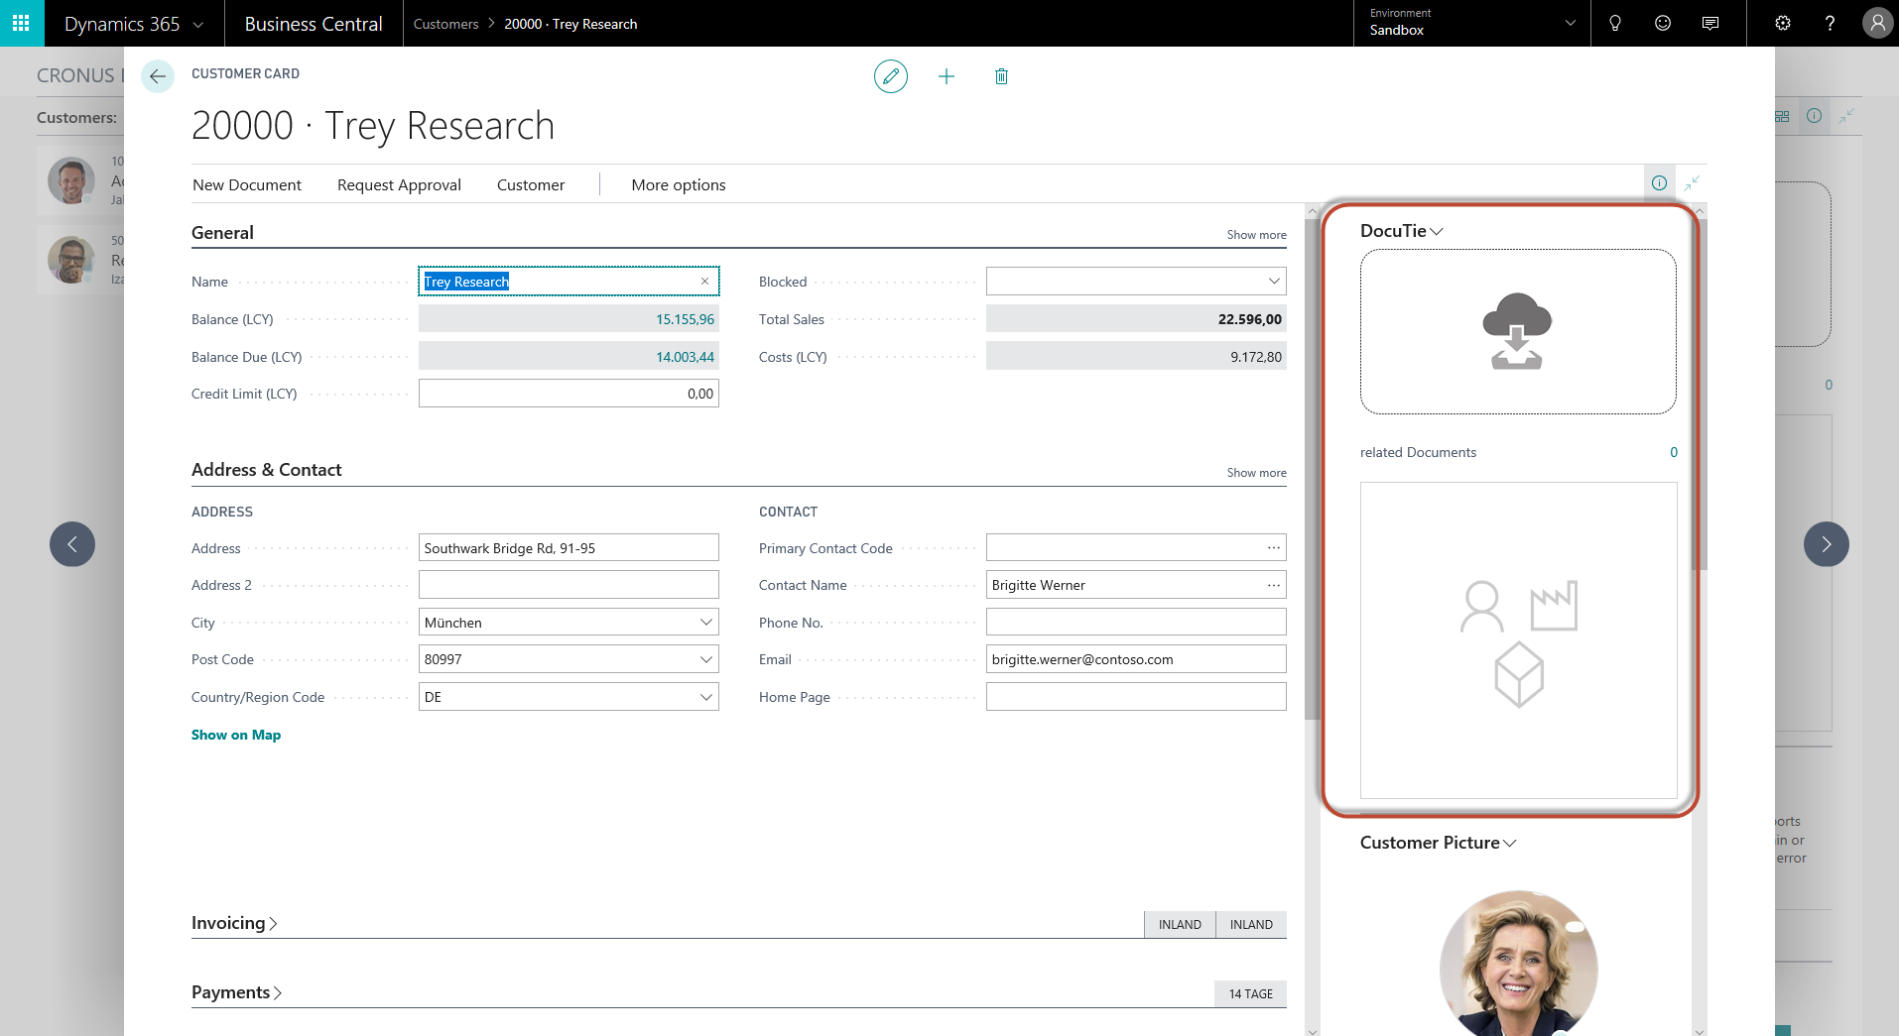Open the settings gear icon
Image resolution: width=1899 pixels, height=1036 pixels.
(1783, 23)
